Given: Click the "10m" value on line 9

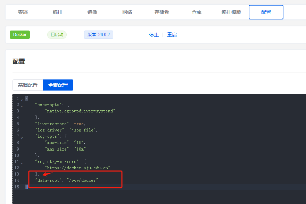Looking at the screenshot, I should (x=80, y=149).
